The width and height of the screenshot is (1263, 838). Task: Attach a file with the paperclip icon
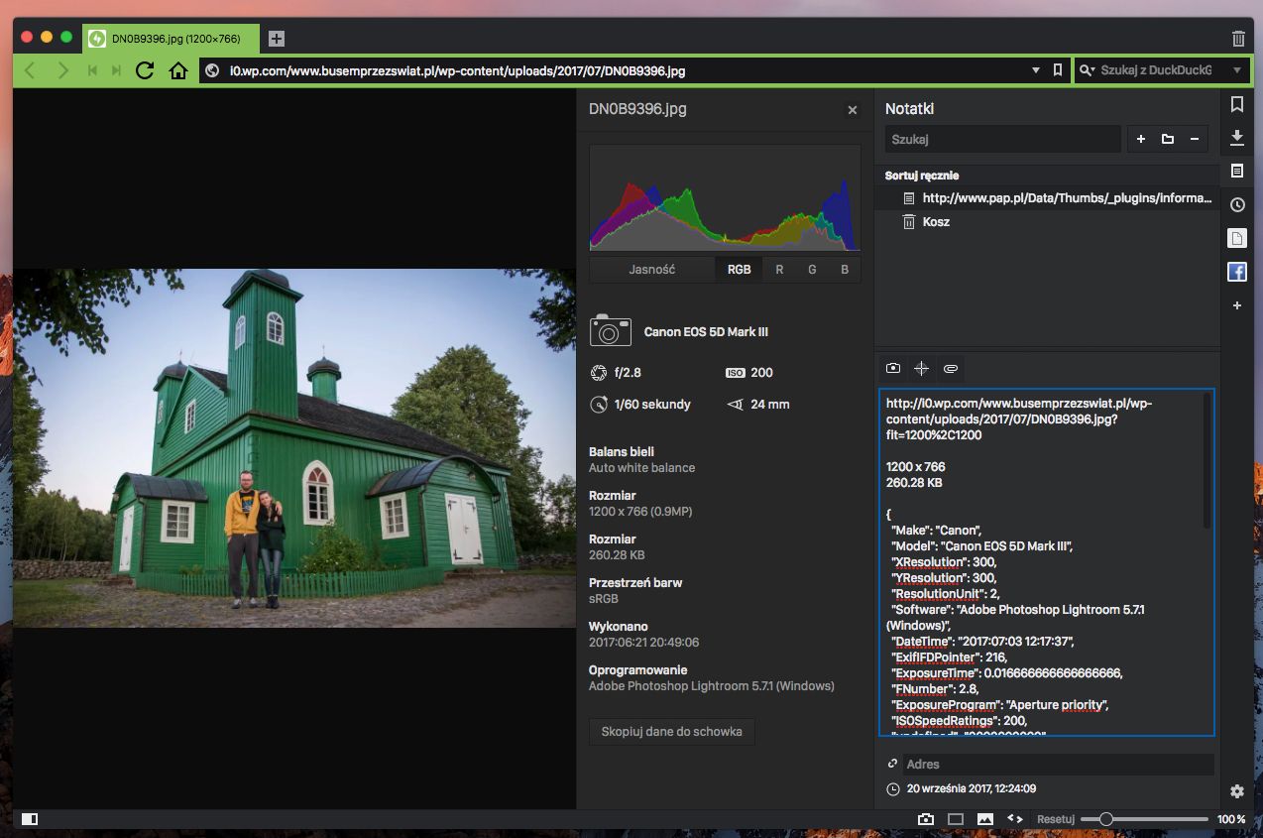[x=950, y=368]
